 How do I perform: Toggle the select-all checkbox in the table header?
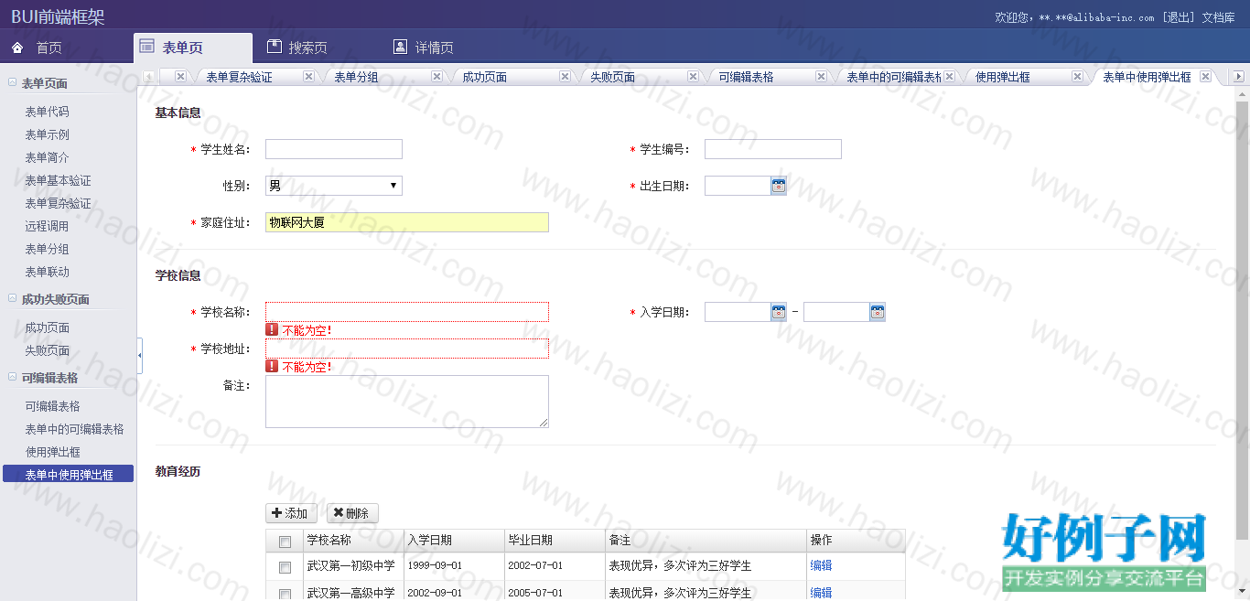[x=285, y=542]
